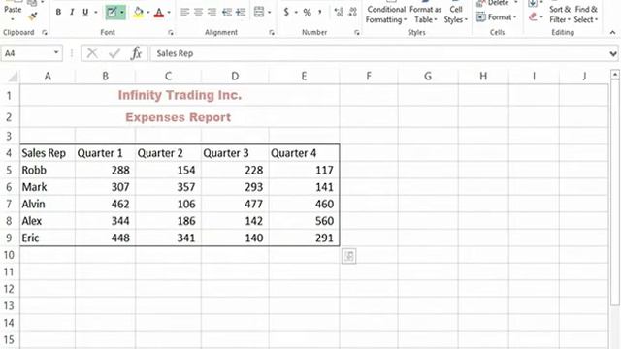This screenshot has width=621, height=349.
Task: Open Number format dialog launcher
Action: point(356,32)
